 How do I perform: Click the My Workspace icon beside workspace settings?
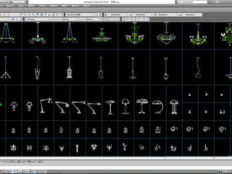coord(100,14)
